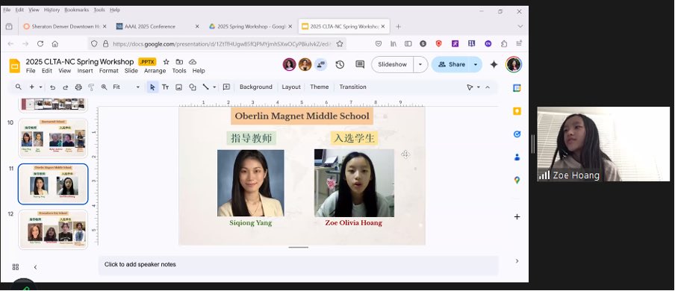The image size is (675, 291).
Task: Open Google Keep side panel
Action: coord(517,111)
